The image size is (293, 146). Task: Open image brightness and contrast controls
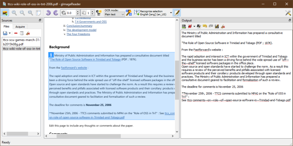coord(99,13)
